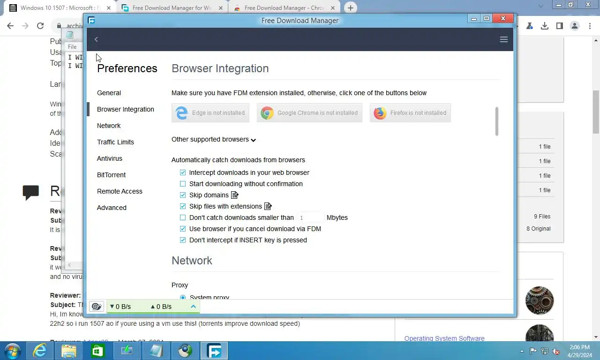Click the download speed 0 B/s indicator
The width and height of the screenshot is (600, 360).
120,307
